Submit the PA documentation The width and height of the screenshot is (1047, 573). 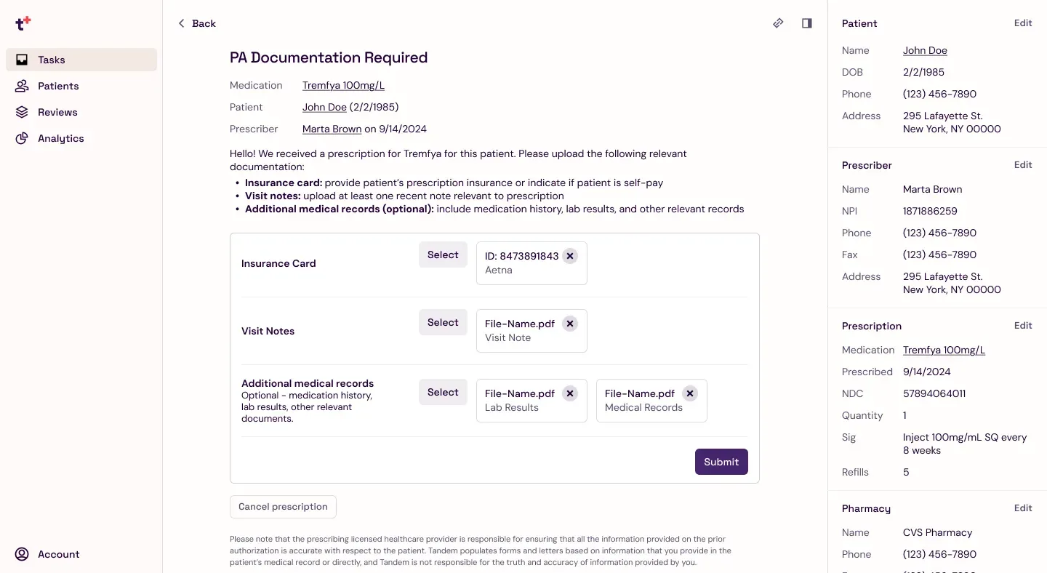(x=721, y=462)
